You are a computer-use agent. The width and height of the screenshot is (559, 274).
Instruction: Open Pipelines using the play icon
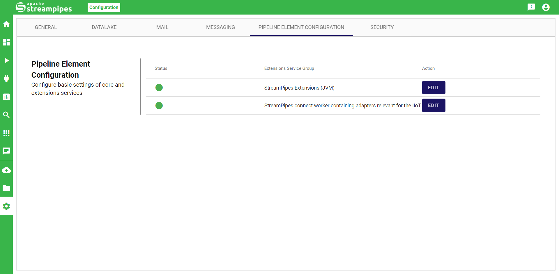6,61
